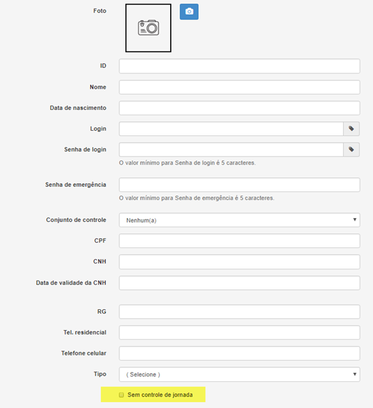
Task: Click the CNH number field
Action: (x=240, y=262)
